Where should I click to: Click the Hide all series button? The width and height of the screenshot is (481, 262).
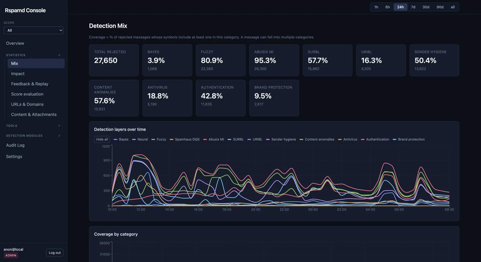(x=102, y=140)
